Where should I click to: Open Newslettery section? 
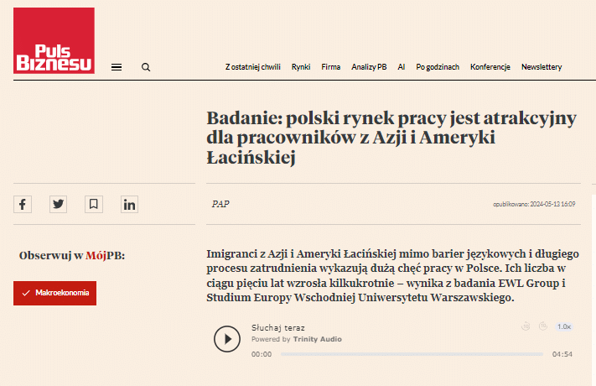542,67
